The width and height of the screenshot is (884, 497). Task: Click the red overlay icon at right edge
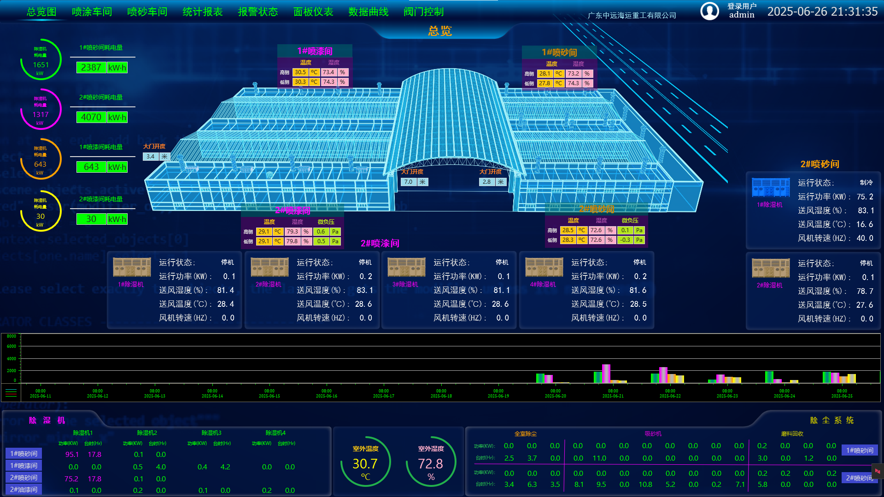878,471
